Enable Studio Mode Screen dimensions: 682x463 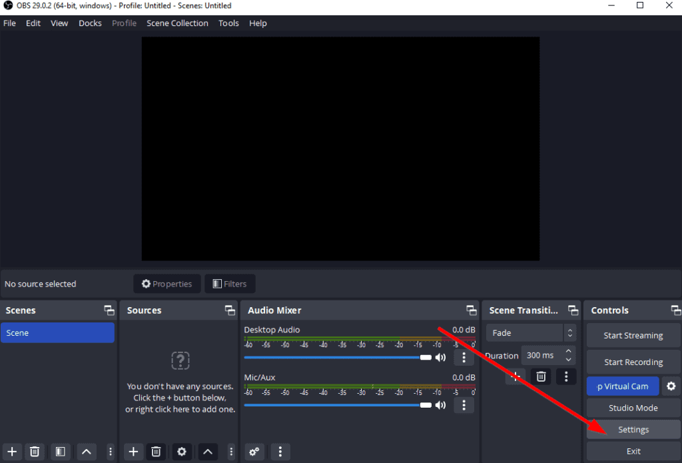pyautogui.click(x=632, y=408)
